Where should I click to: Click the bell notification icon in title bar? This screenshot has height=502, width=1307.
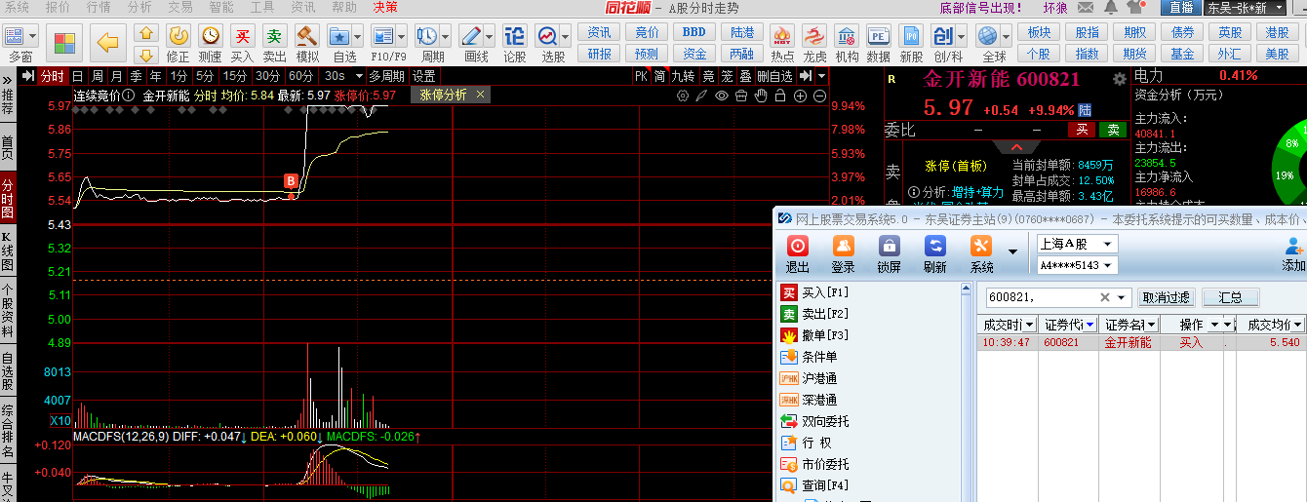[x=1111, y=7]
